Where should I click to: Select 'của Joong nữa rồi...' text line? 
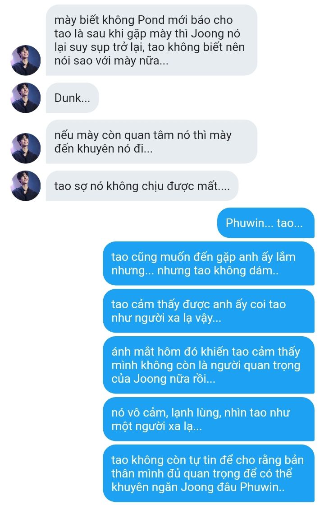164,379
